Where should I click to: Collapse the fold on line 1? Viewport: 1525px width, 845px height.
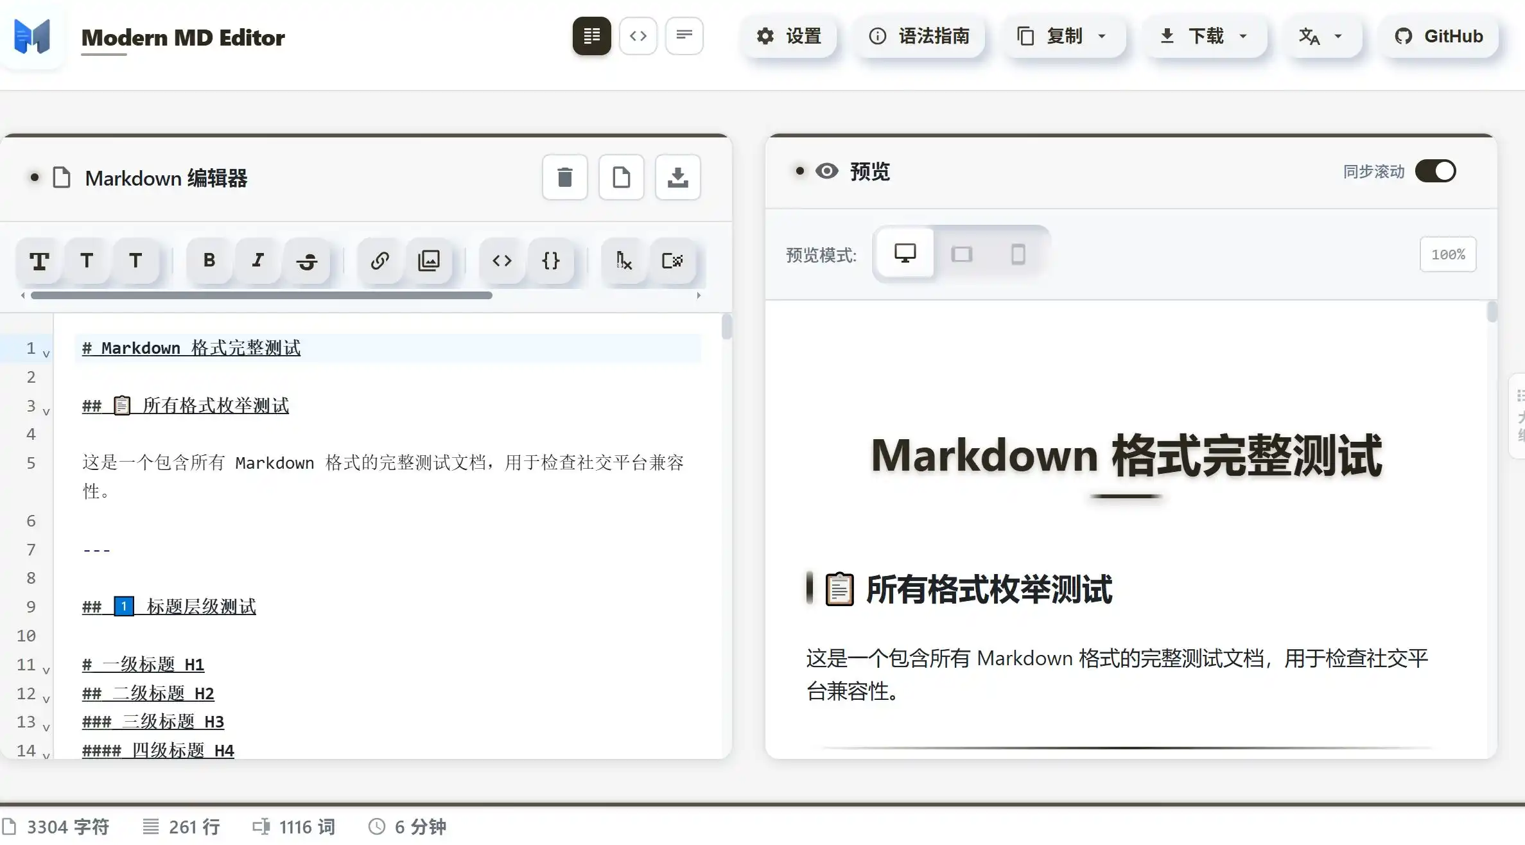coord(46,353)
